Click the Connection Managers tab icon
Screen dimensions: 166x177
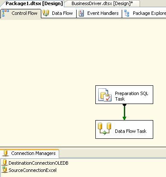6,153
